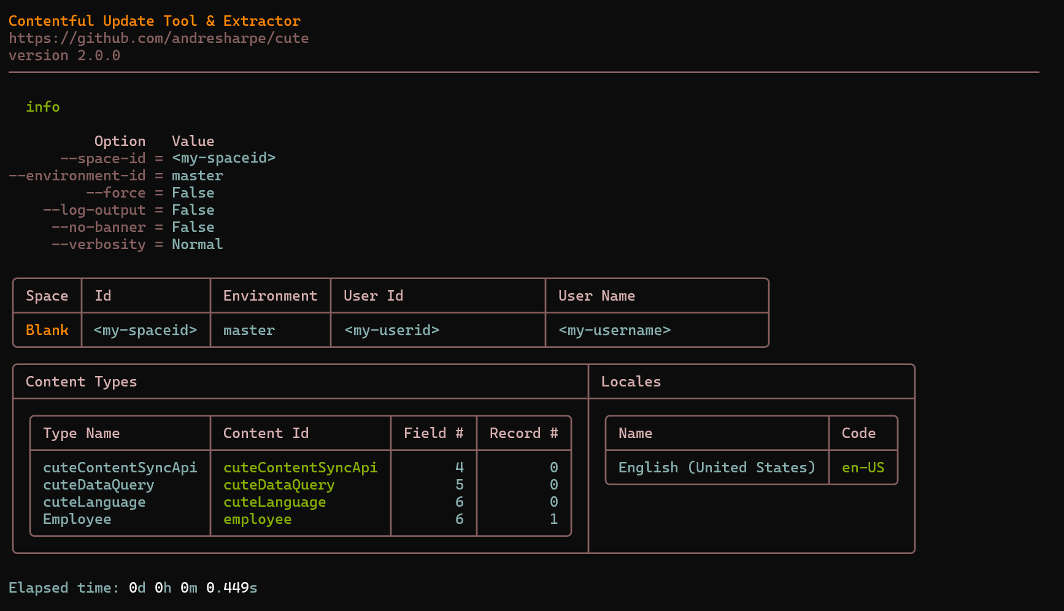
Task: Click the 'master' value beside --environment-id
Action: tap(198, 175)
